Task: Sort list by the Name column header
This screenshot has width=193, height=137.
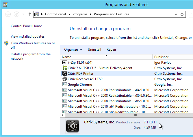Action: [106, 57]
